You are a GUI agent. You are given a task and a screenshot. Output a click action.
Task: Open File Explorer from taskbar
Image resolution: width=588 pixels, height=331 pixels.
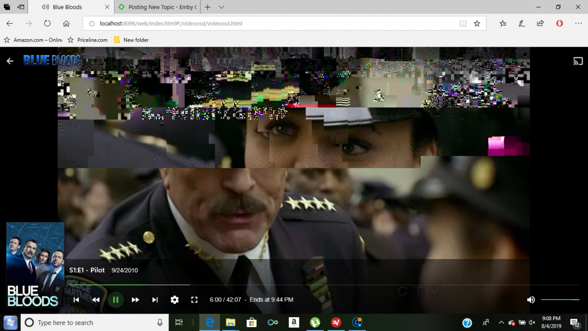230,322
